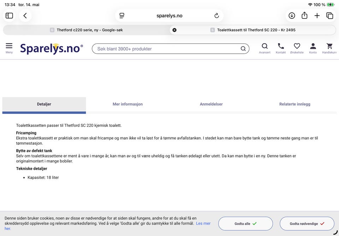Viewport: 339px width, 236px height.
Task: Open the Safari sidebar panel
Action: [9, 16]
